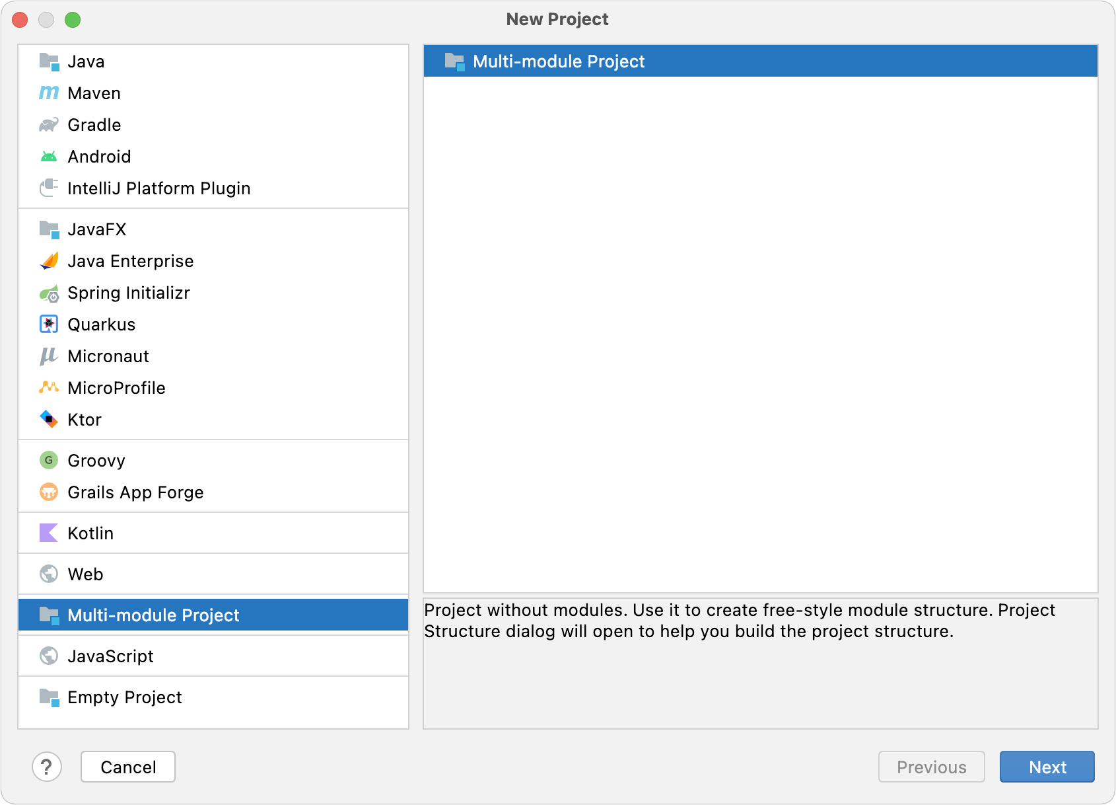Select Multi-module Project in left sidebar

pos(213,615)
